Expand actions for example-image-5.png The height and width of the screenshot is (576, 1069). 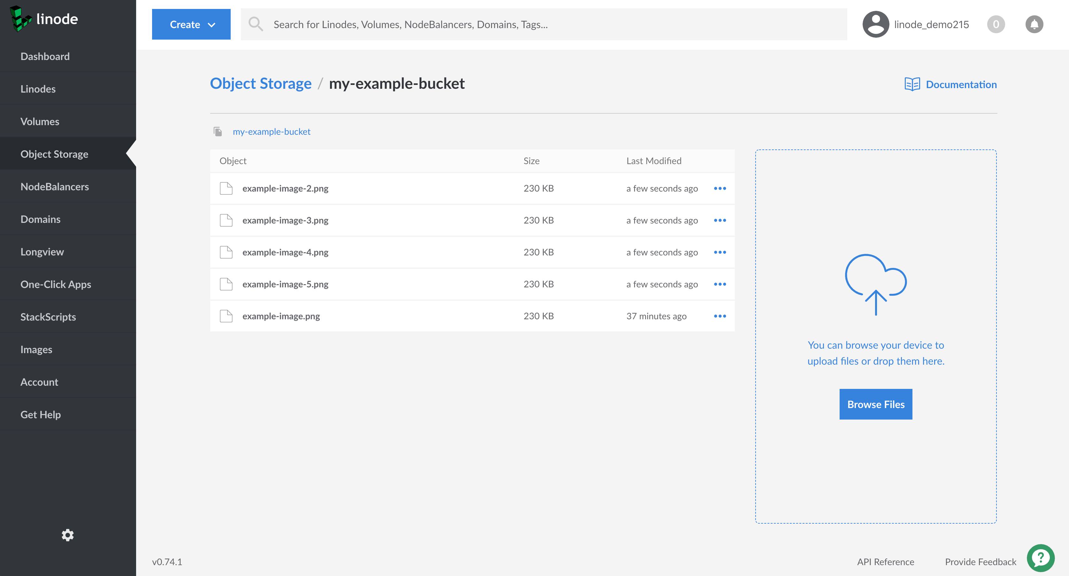coord(720,284)
